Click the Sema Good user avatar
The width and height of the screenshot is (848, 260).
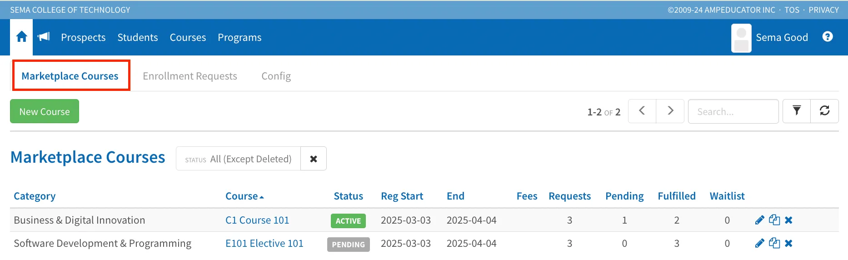coord(741,38)
